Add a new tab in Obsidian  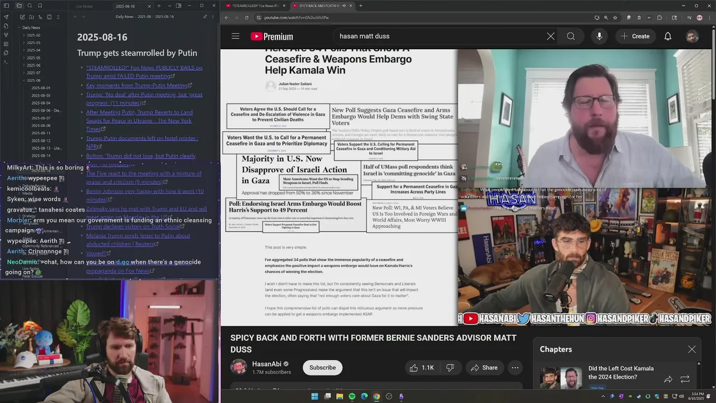(x=159, y=6)
